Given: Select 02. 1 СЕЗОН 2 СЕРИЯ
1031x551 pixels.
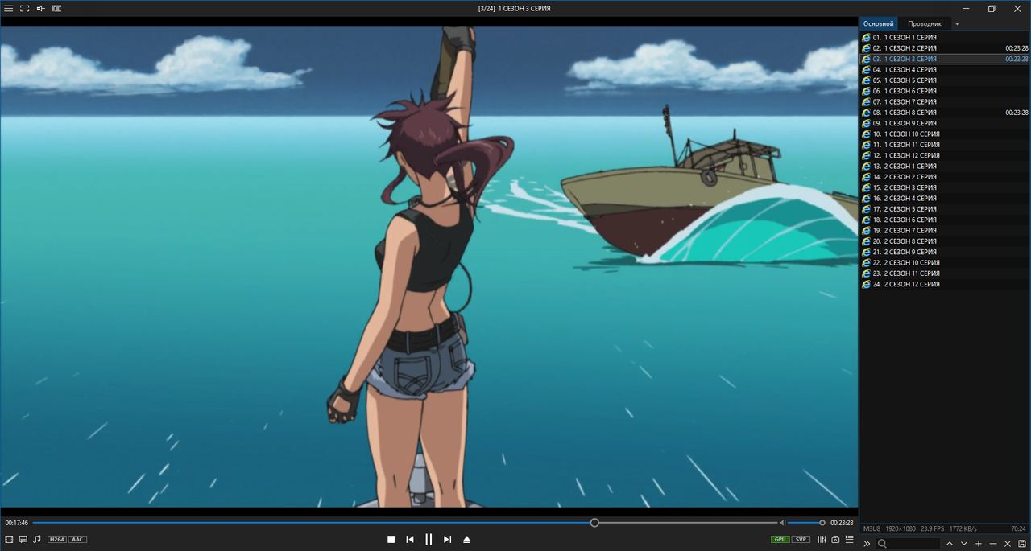Looking at the screenshot, I should (945, 48).
